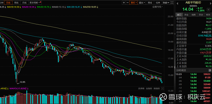Click stock name A股平均股价
The image size is (212, 104).
pos(193,3)
